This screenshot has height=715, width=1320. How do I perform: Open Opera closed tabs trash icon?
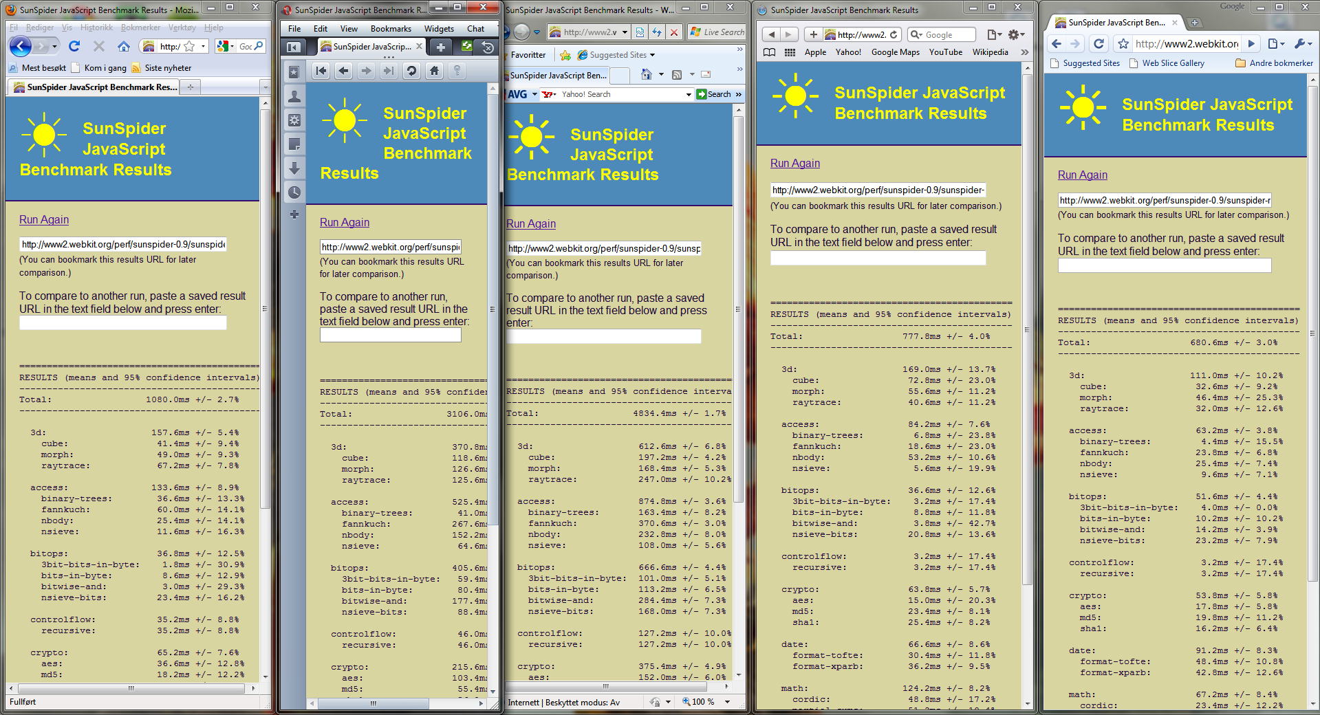click(488, 47)
